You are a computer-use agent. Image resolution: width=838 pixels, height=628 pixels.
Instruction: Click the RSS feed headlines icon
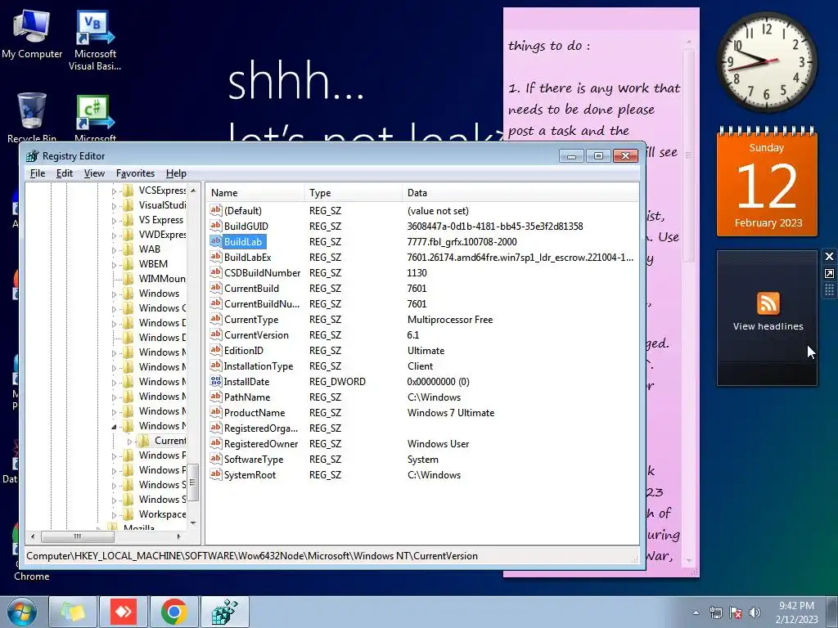pos(768,303)
